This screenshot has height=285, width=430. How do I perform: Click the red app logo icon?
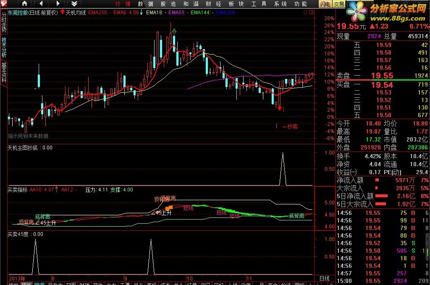(x=3, y=3)
